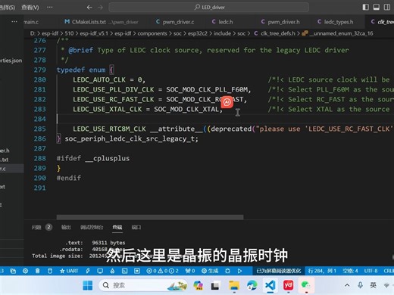Click the line 284 column 1 cursor position indicator
The width and height of the screenshot is (394, 295).
(322, 271)
